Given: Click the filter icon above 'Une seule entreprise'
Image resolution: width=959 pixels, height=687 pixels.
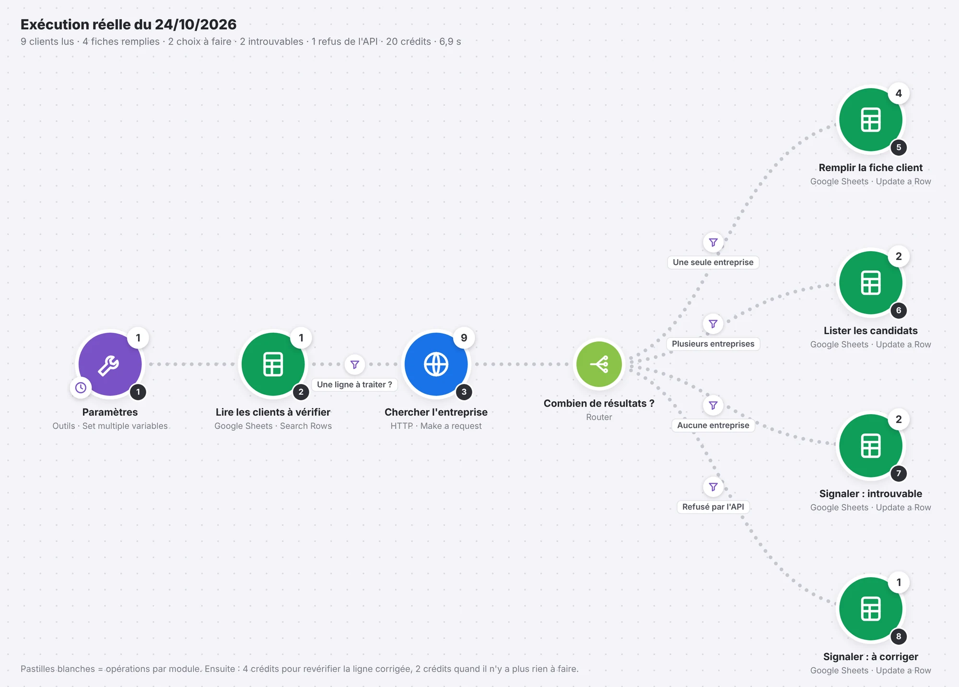Looking at the screenshot, I should click(713, 242).
